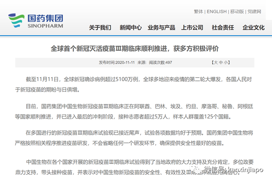The image size is (272, 182).
Task: Click the publish date 2020-11-11
Action: pos(125,62)
